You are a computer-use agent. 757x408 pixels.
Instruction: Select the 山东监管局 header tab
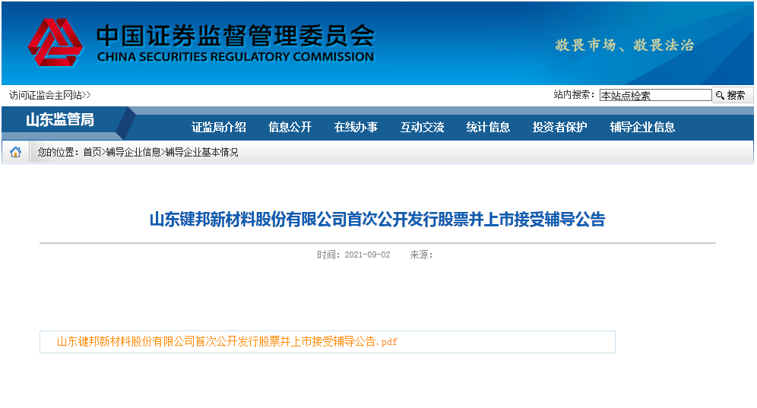click(60, 120)
